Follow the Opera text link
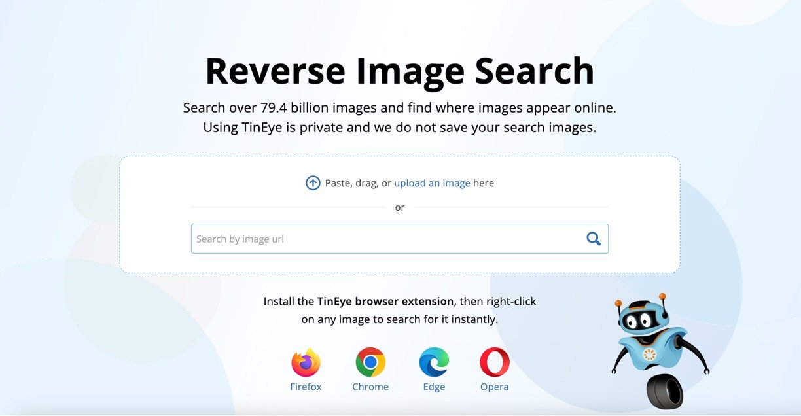The image size is (801, 416). (x=494, y=387)
